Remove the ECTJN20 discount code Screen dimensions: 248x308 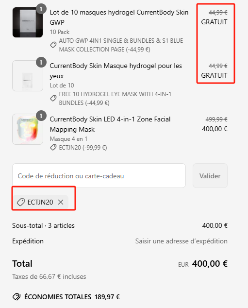(61, 202)
